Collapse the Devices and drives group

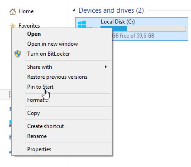point(74,10)
